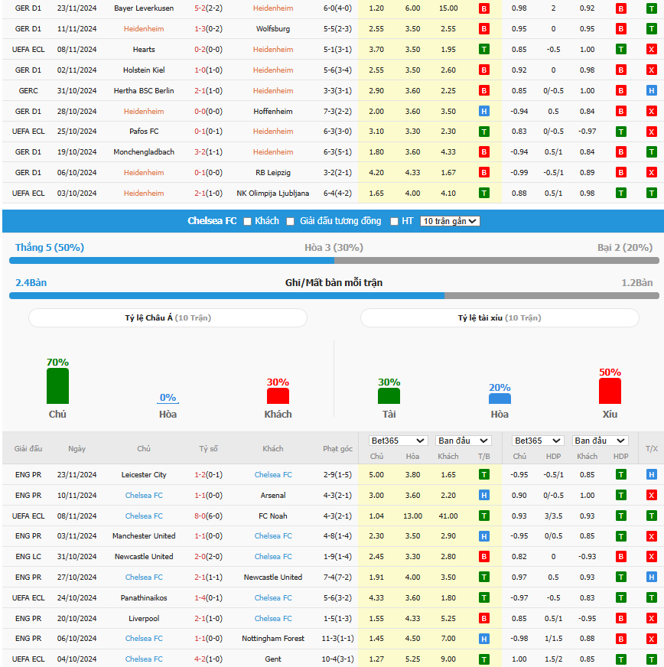Click the Tỷ số column header

[x=208, y=448]
